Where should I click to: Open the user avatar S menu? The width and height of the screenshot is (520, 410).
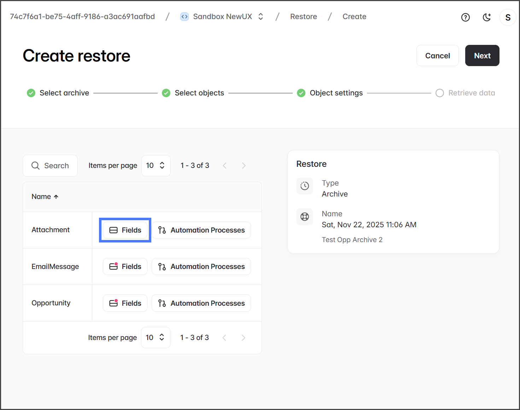point(508,17)
